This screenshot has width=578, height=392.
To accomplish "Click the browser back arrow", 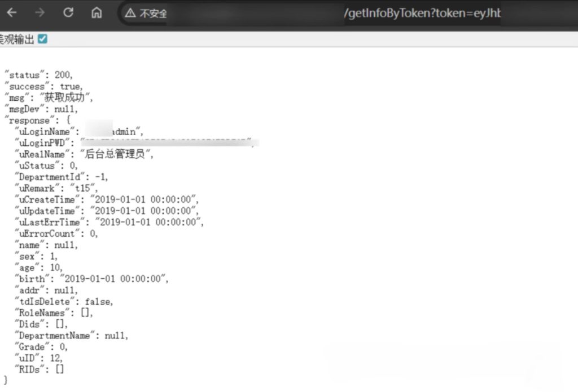I will [x=12, y=12].
